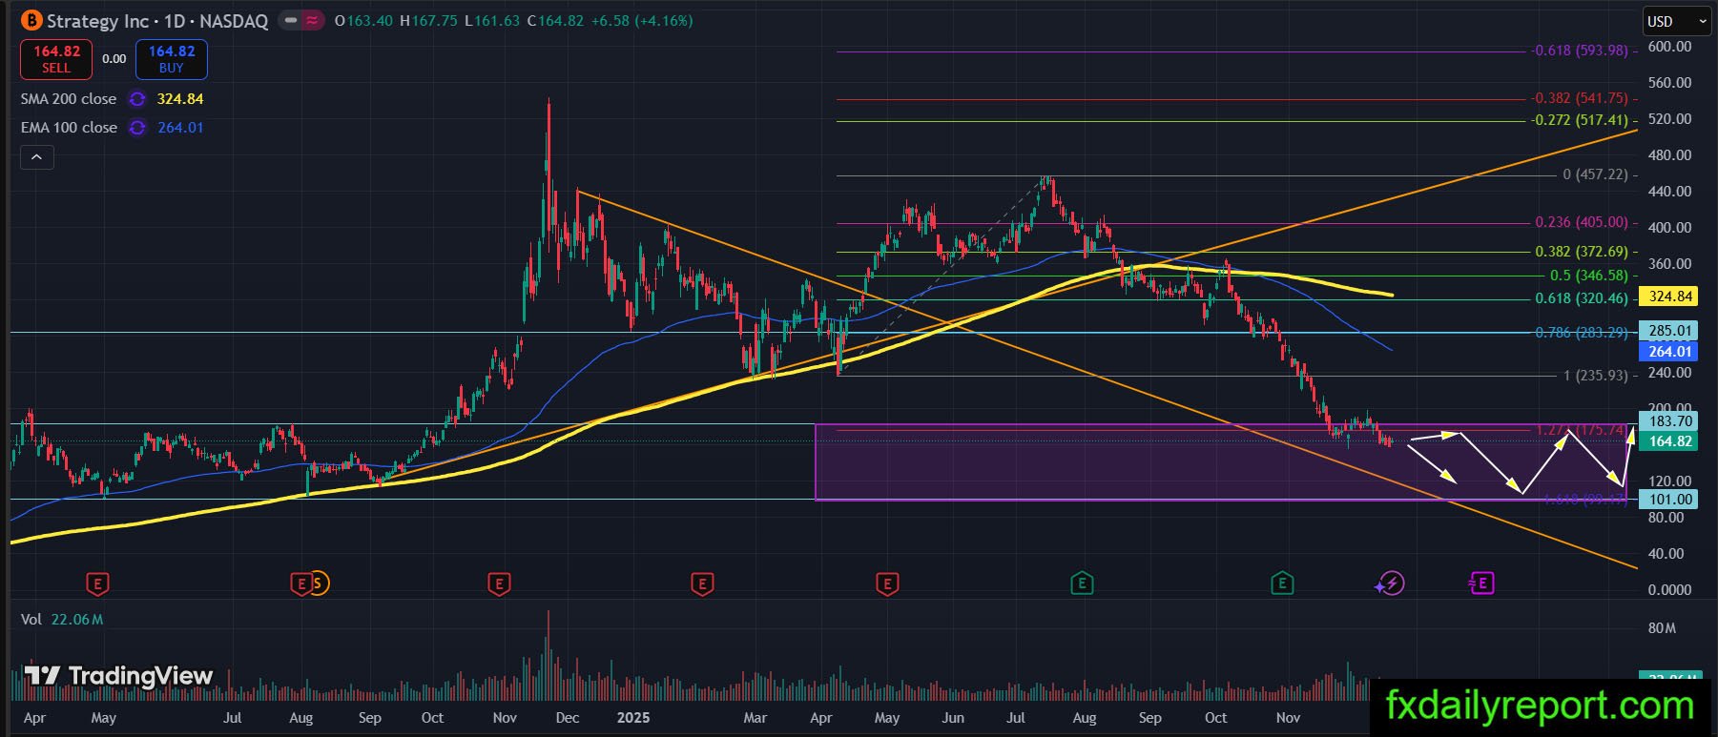Click the 1 (235.93) Fibonacci label
This screenshot has width=1718, height=737.
tap(1595, 376)
